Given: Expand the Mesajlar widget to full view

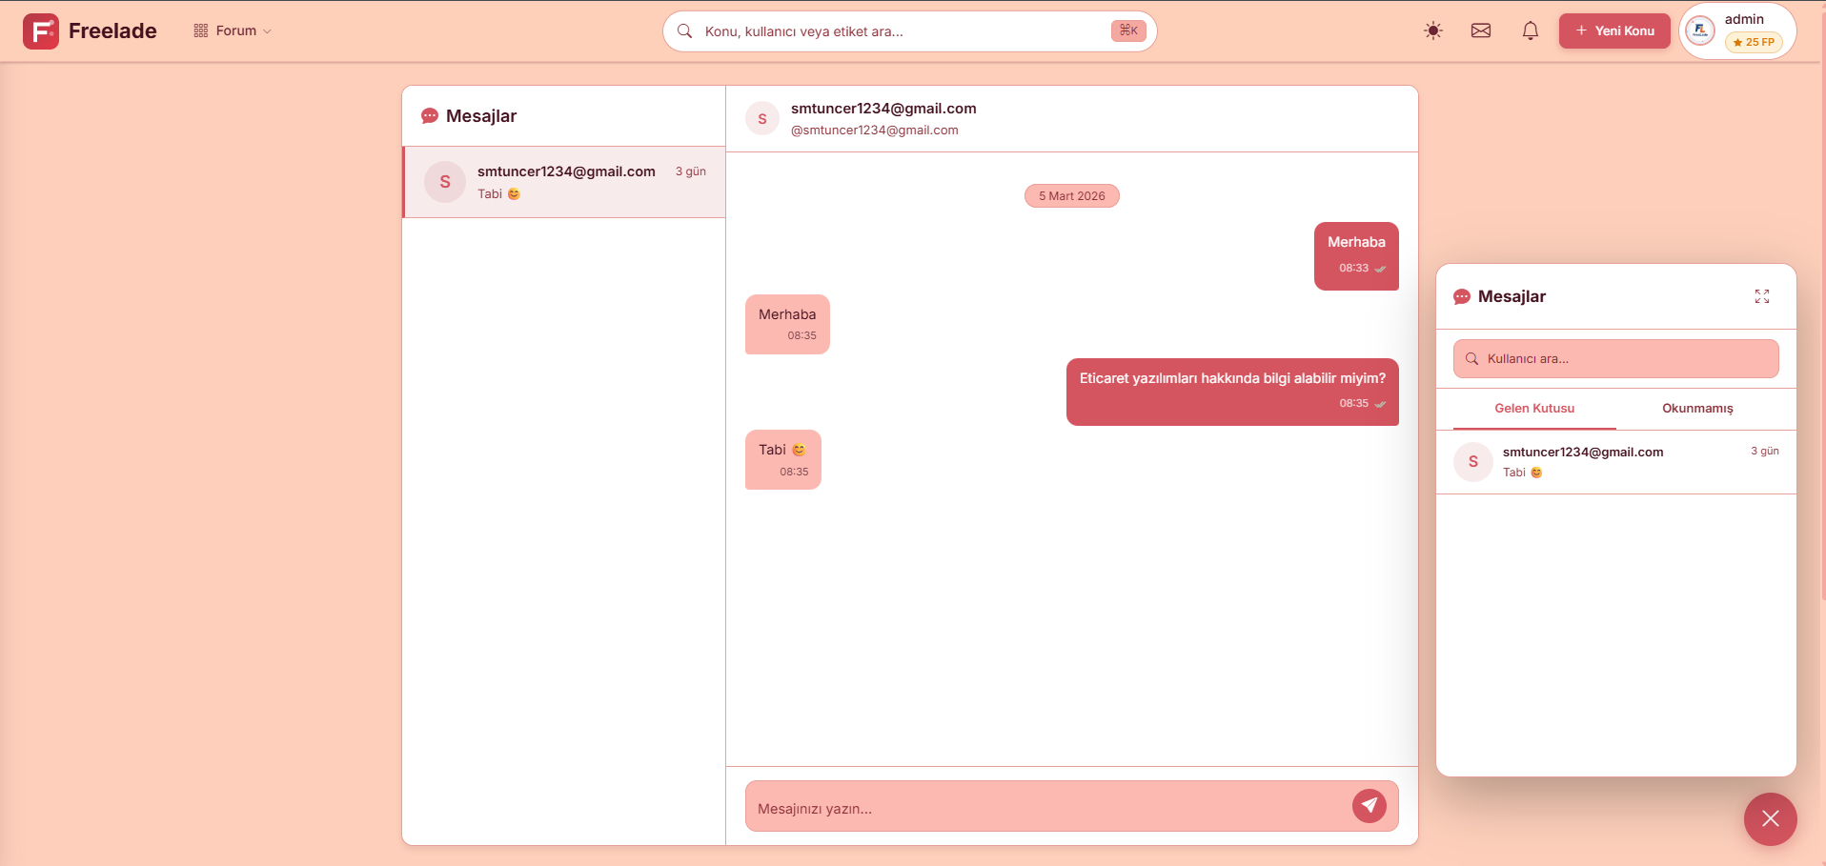Looking at the screenshot, I should click(x=1762, y=296).
